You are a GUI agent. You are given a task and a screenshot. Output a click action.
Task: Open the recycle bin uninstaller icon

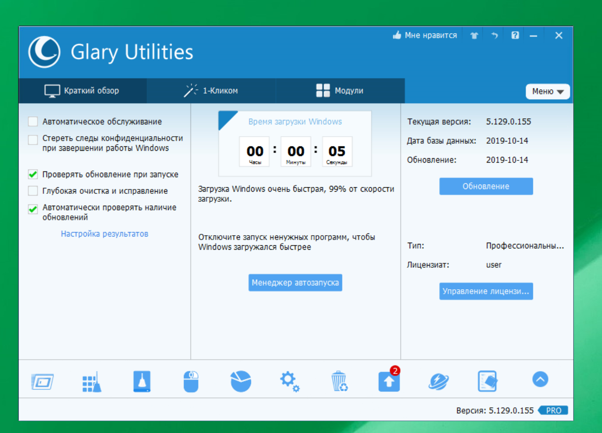(339, 381)
